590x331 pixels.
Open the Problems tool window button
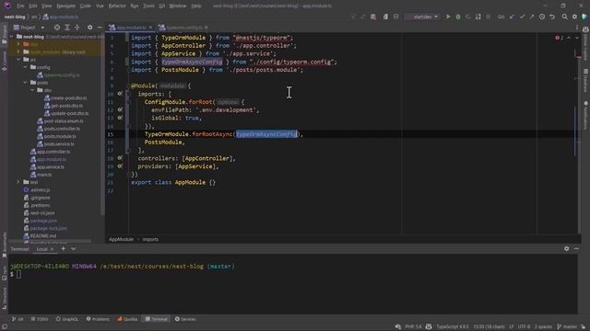[x=98, y=319]
